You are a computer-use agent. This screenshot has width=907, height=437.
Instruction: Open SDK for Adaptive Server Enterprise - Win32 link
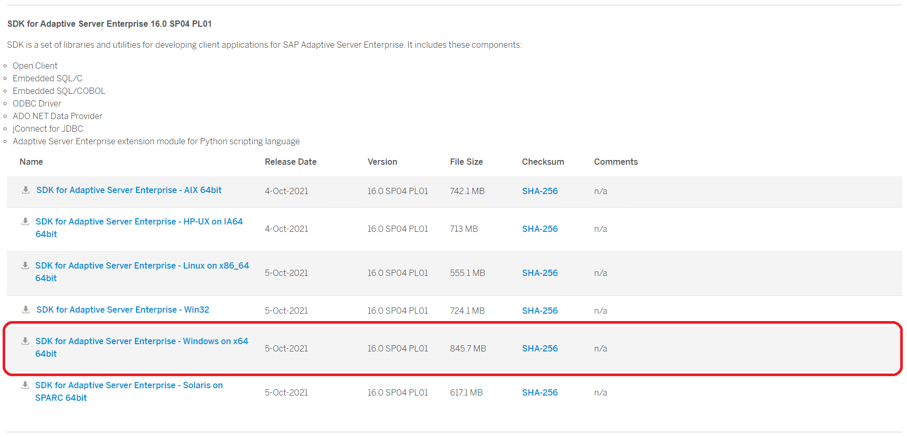pos(122,310)
